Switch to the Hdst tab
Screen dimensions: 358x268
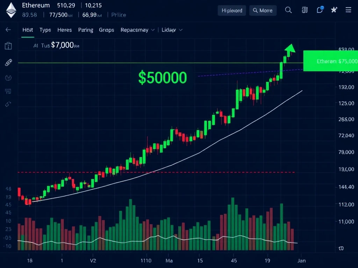28,30
